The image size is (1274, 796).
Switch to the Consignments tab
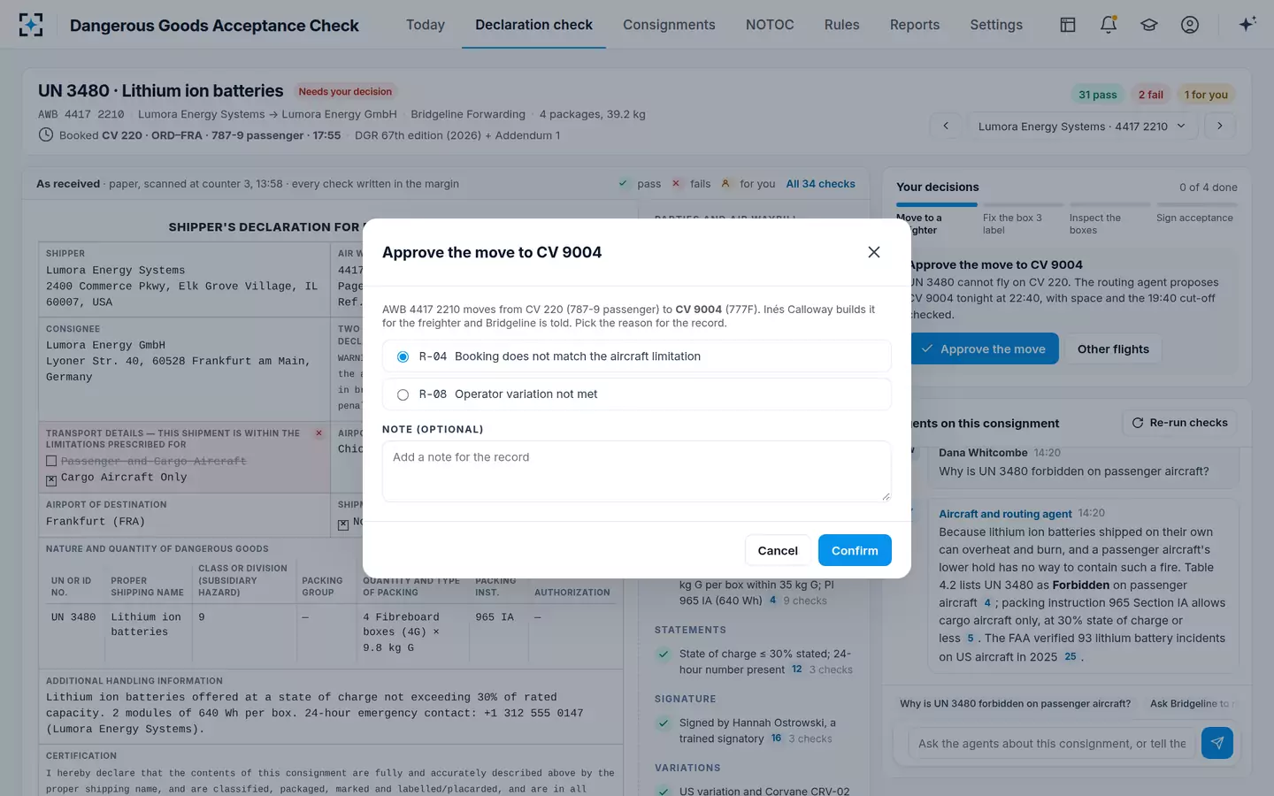click(x=669, y=25)
